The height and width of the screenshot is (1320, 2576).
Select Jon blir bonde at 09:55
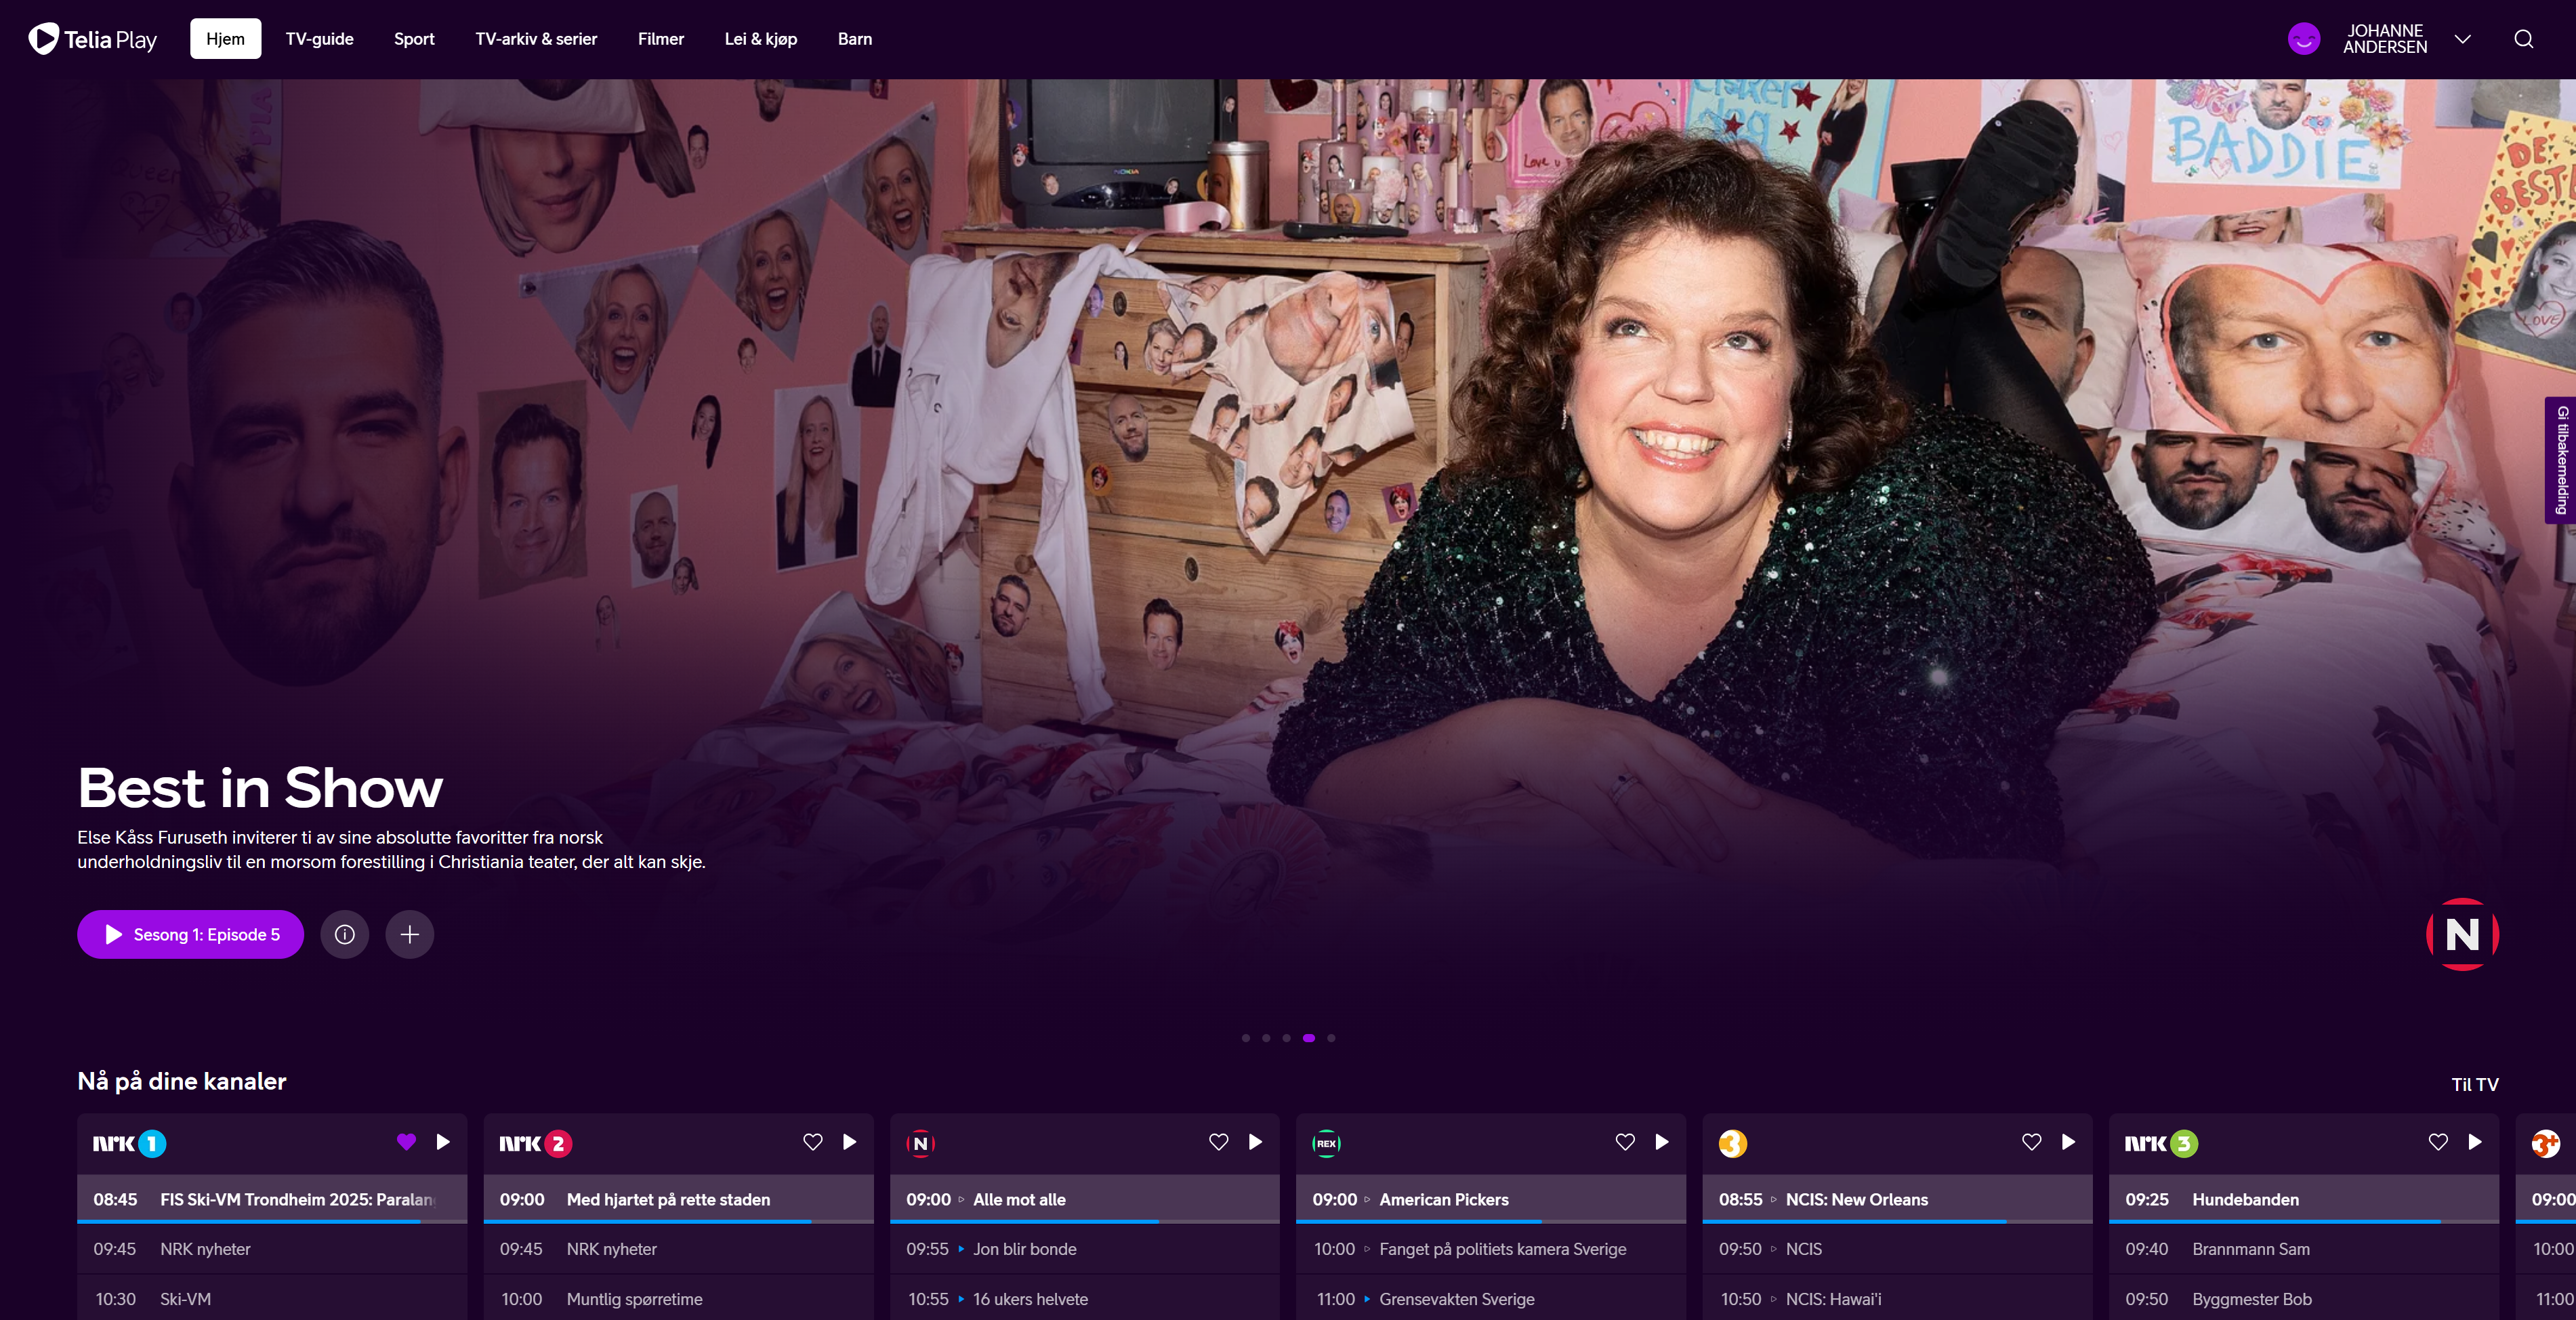[x=1084, y=1249]
